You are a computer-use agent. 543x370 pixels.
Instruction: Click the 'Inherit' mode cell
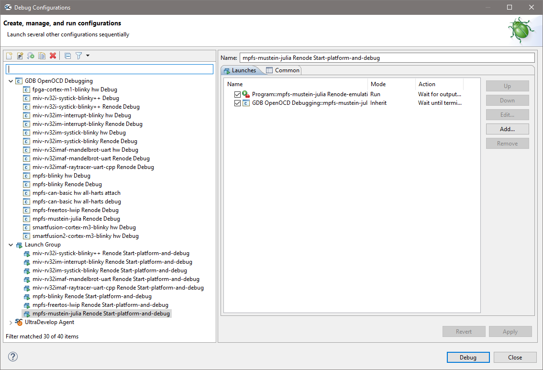click(x=378, y=103)
